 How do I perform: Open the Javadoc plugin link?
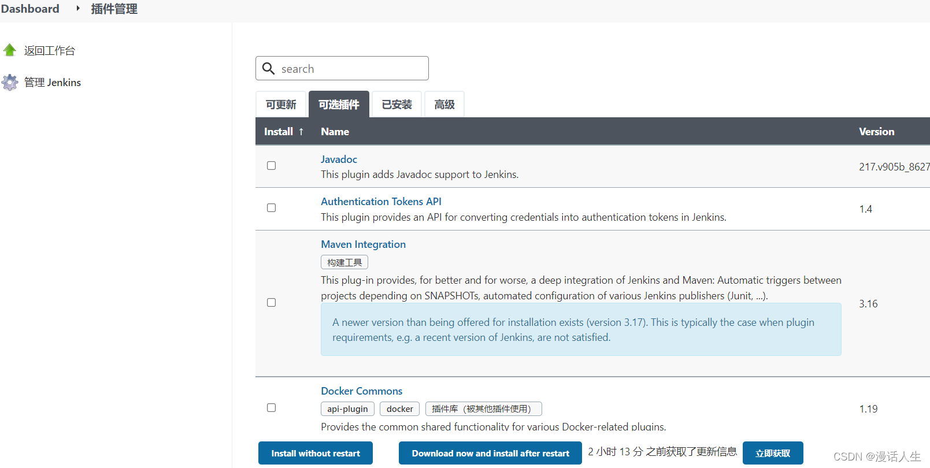[339, 159]
